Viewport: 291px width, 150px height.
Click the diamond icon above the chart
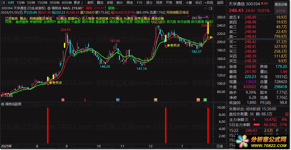tap(206, 8)
